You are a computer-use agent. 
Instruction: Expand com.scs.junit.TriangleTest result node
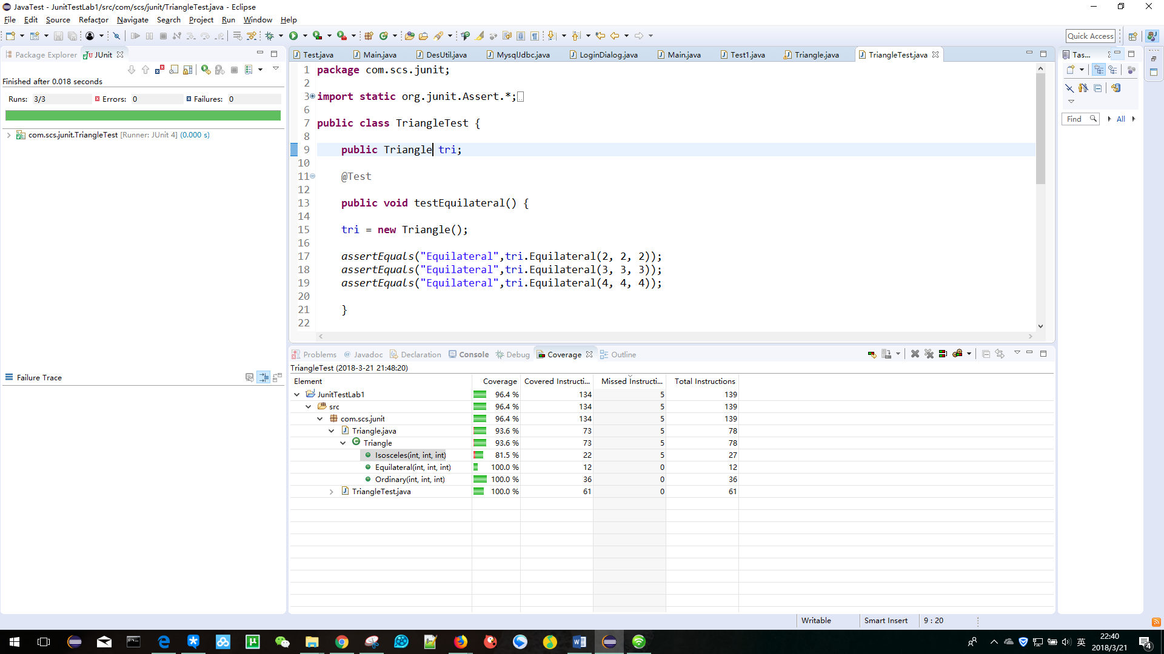(8, 135)
